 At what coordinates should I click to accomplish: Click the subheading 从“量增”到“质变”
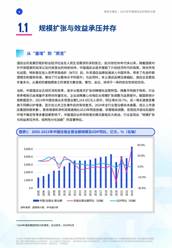(46, 53)
